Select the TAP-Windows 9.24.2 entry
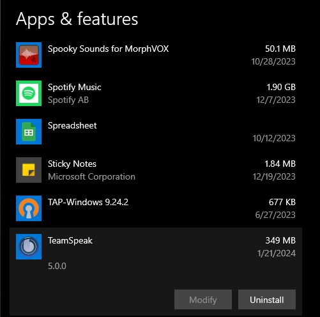Viewport: 320px width, 317px height. pos(156,208)
